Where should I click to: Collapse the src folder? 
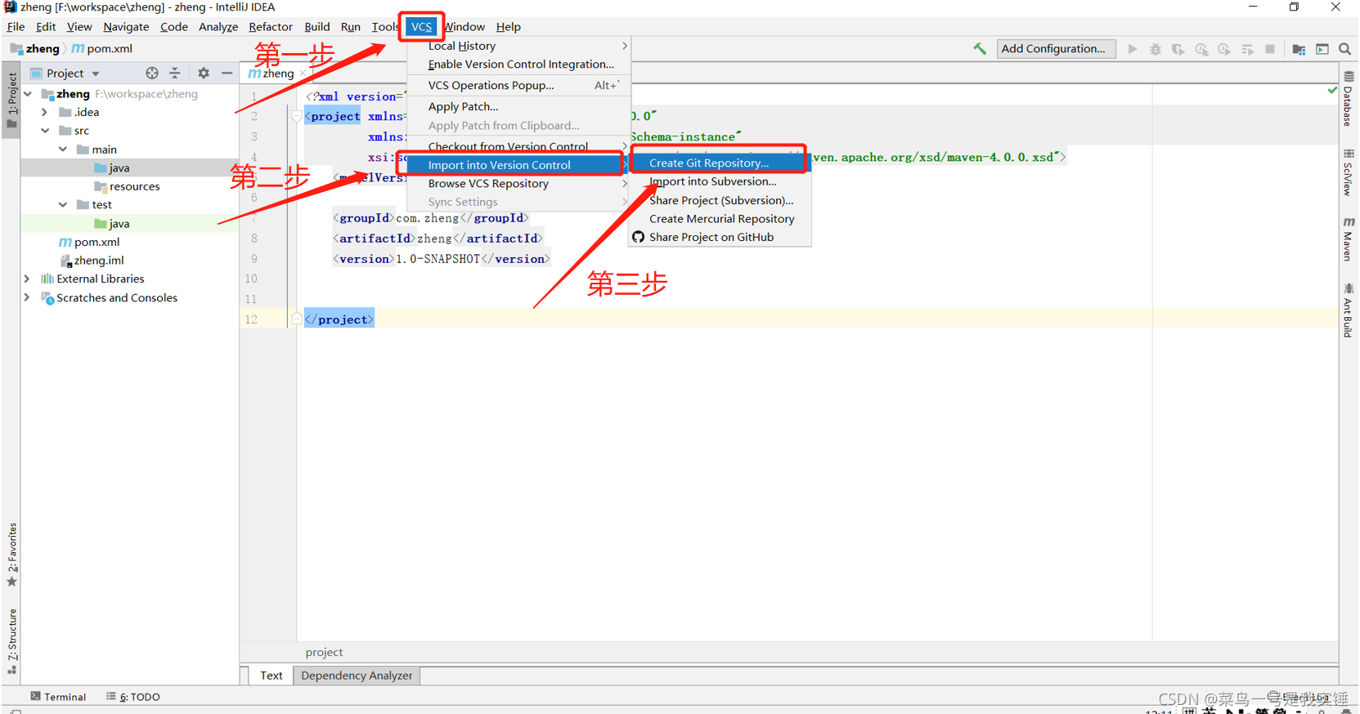point(45,131)
